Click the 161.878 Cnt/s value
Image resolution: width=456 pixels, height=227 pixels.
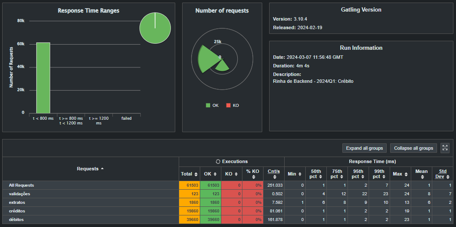coord(275,220)
